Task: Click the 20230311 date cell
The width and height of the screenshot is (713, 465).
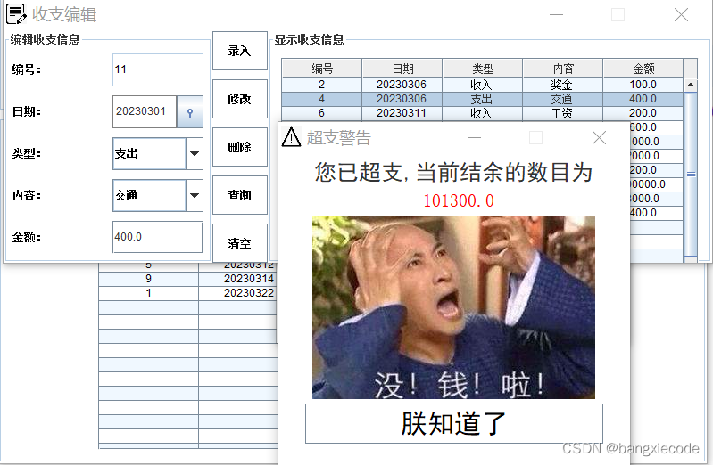Action: (x=402, y=112)
